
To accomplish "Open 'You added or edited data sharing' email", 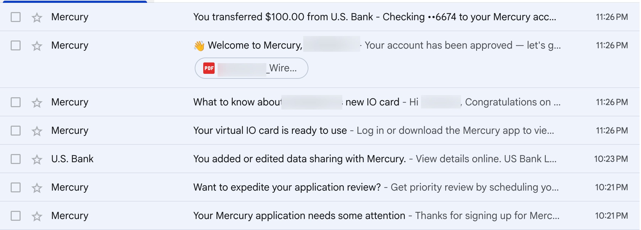I will 299,159.
